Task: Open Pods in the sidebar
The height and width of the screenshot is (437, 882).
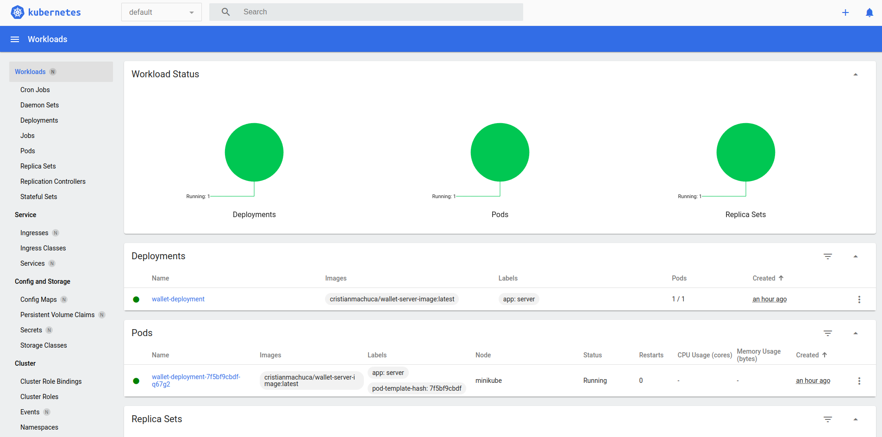Action: click(28, 151)
